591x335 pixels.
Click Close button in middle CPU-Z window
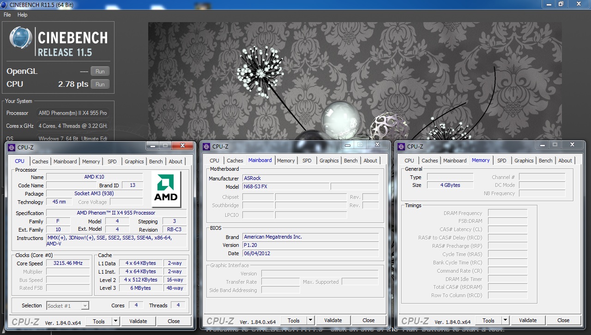tap(368, 320)
